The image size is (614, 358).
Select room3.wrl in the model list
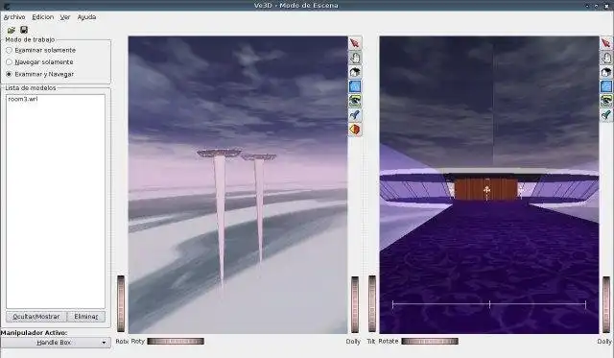click(x=23, y=99)
